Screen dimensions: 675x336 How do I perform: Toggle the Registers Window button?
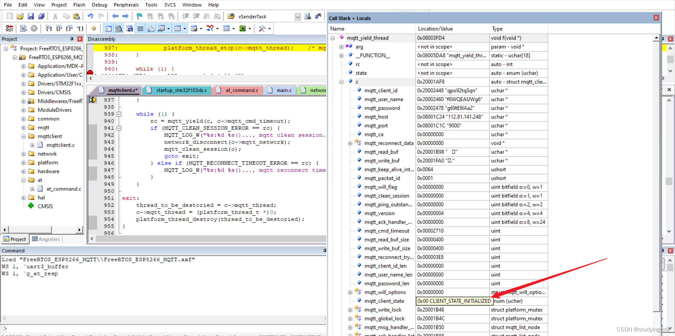140,28
